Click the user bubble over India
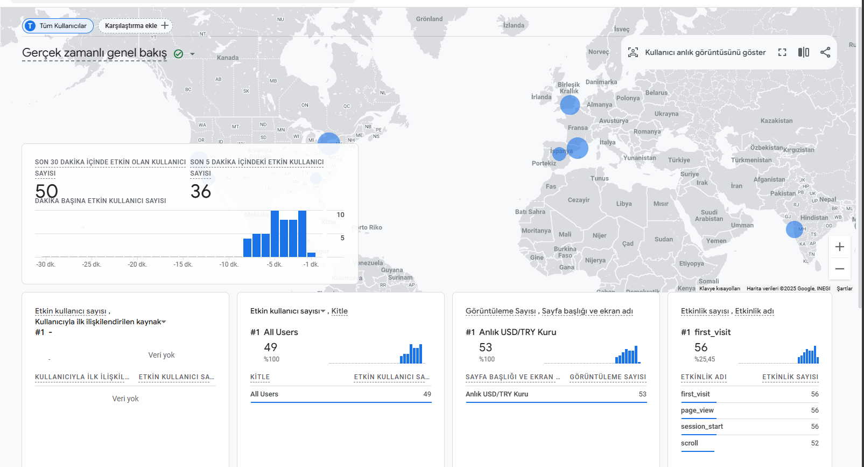The width and height of the screenshot is (864, 467). [794, 229]
